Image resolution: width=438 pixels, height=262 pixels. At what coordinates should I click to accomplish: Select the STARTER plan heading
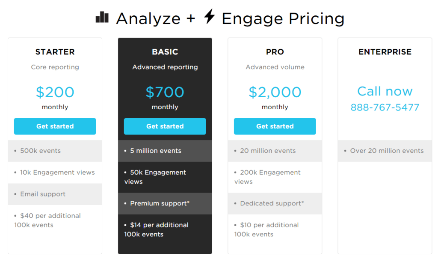55,52
